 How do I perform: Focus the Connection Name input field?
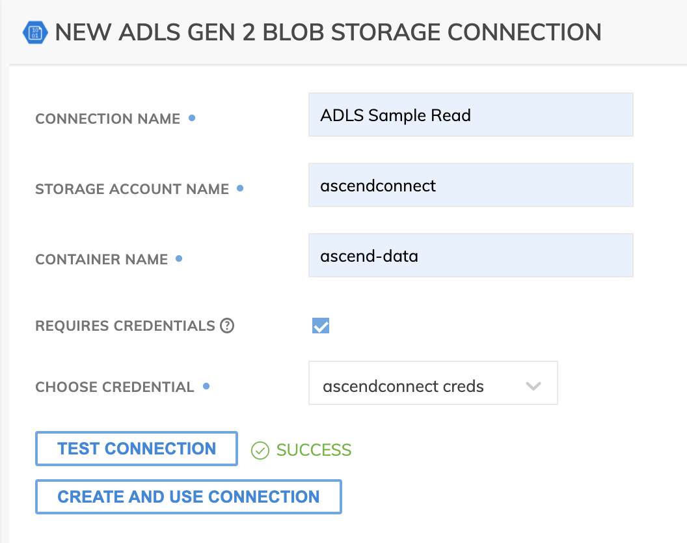(x=470, y=115)
